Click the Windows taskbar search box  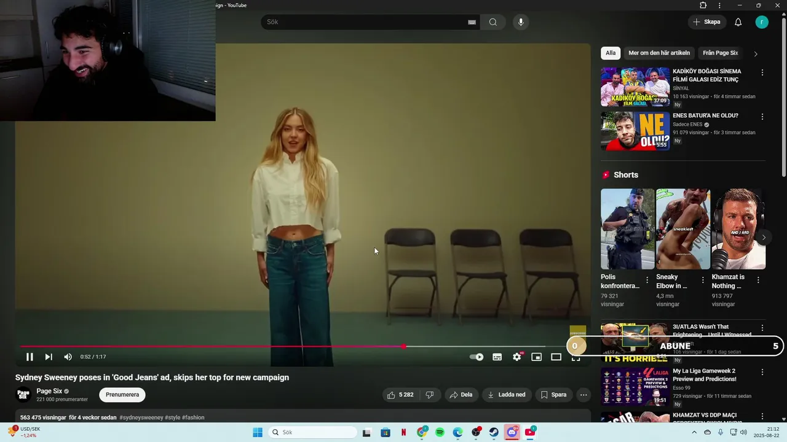click(x=311, y=432)
